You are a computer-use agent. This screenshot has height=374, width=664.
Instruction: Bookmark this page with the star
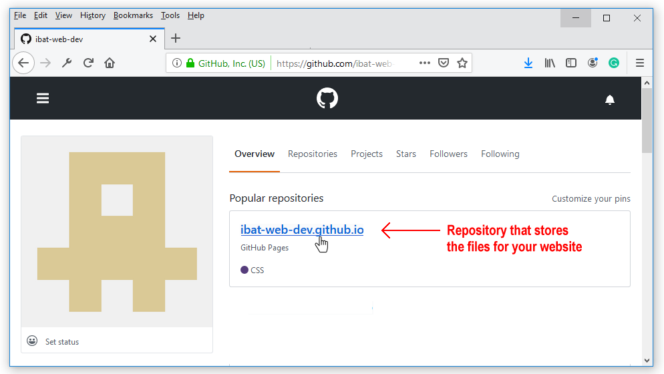[462, 63]
